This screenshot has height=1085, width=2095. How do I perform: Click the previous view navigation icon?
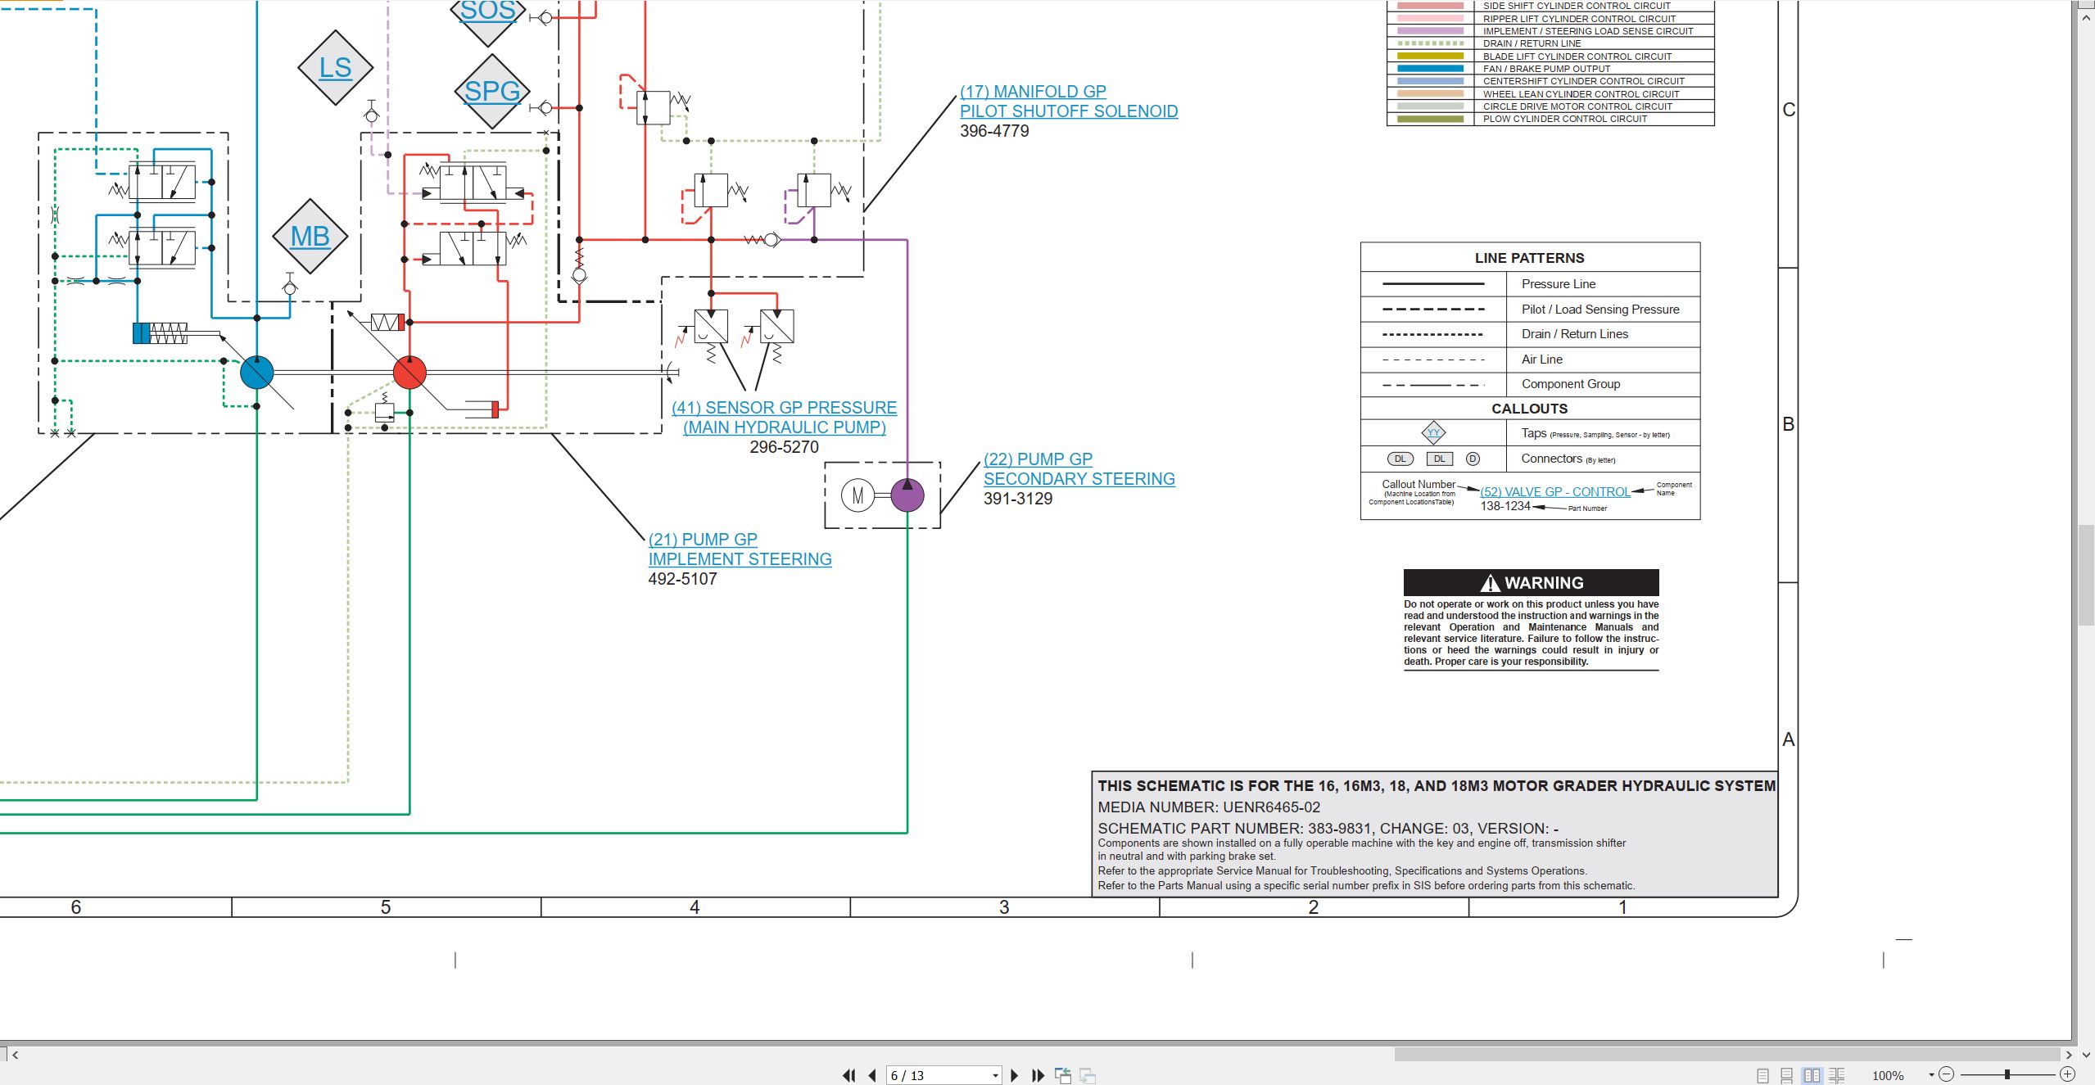pyautogui.click(x=1063, y=1075)
